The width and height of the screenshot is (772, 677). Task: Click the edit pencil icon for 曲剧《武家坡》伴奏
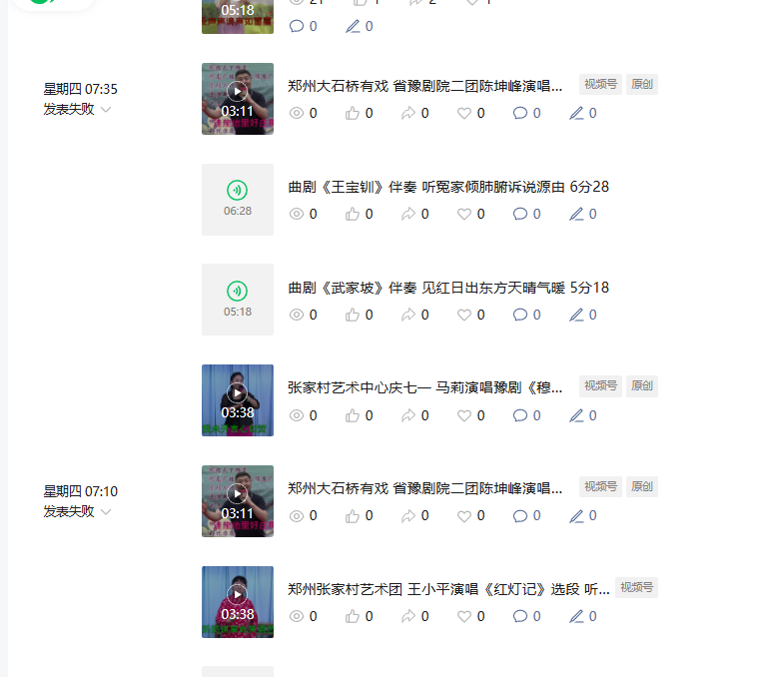tap(576, 315)
